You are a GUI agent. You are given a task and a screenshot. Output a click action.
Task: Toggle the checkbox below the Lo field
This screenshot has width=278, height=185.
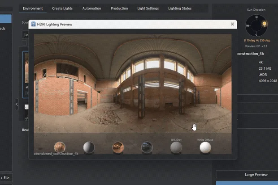coord(25,43)
